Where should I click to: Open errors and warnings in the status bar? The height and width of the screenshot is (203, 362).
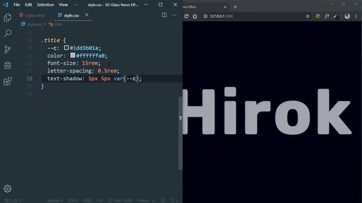pyautogui.click(x=13, y=201)
